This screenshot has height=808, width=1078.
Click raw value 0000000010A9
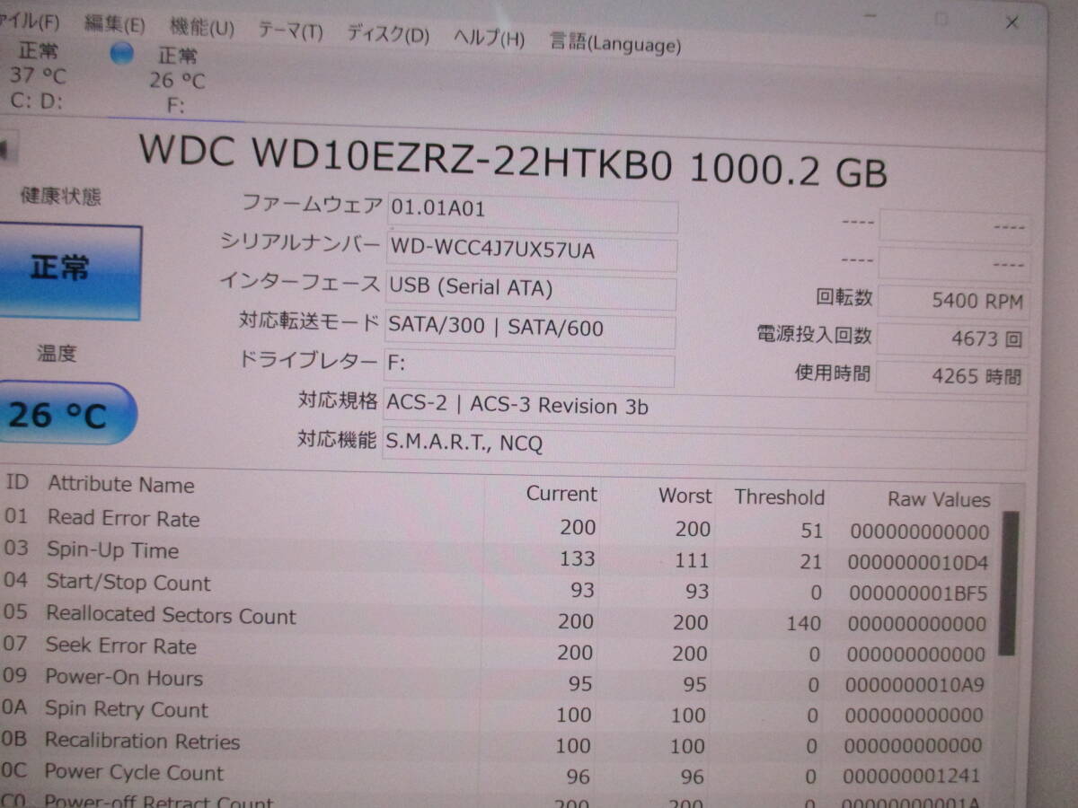click(916, 685)
